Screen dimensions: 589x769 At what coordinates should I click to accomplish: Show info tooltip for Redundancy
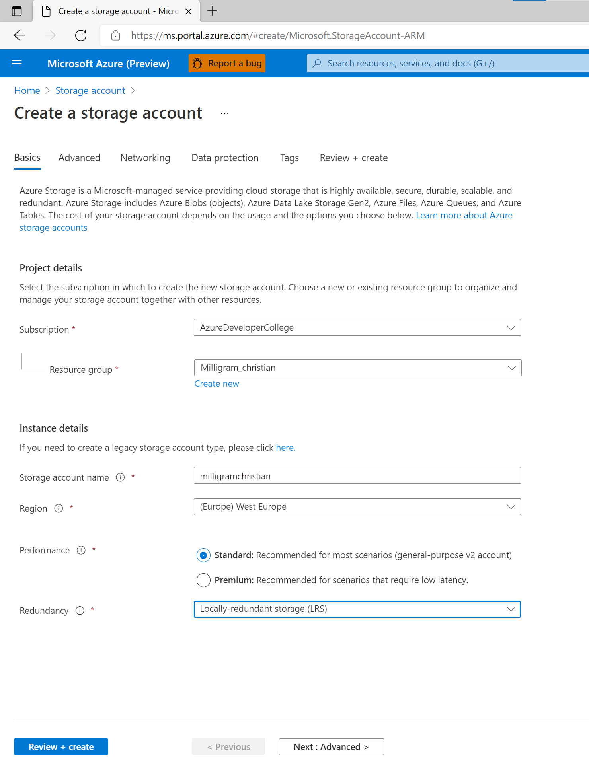pyautogui.click(x=80, y=611)
